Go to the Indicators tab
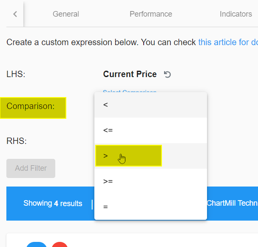258x247 pixels. (236, 14)
